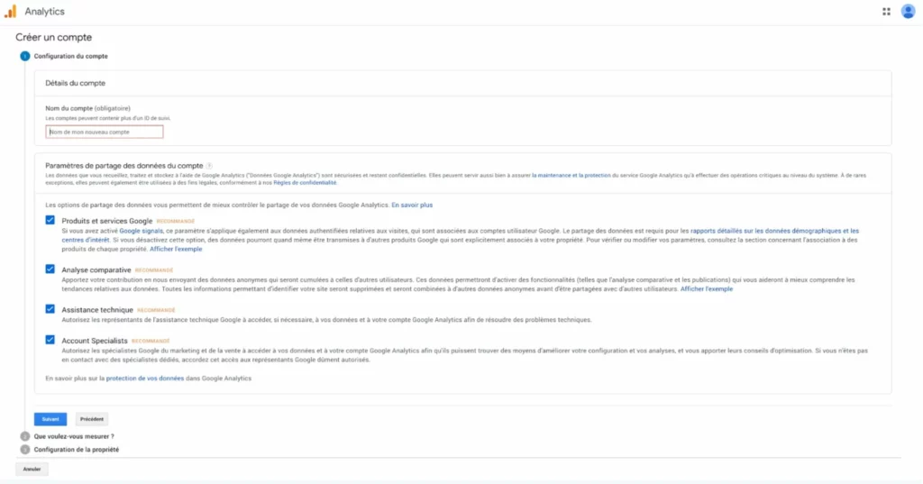Select the step 3 circle icon
The image size is (923, 484).
pyautogui.click(x=24, y=449)
